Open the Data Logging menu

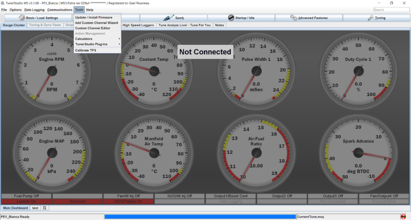[35, 10]
